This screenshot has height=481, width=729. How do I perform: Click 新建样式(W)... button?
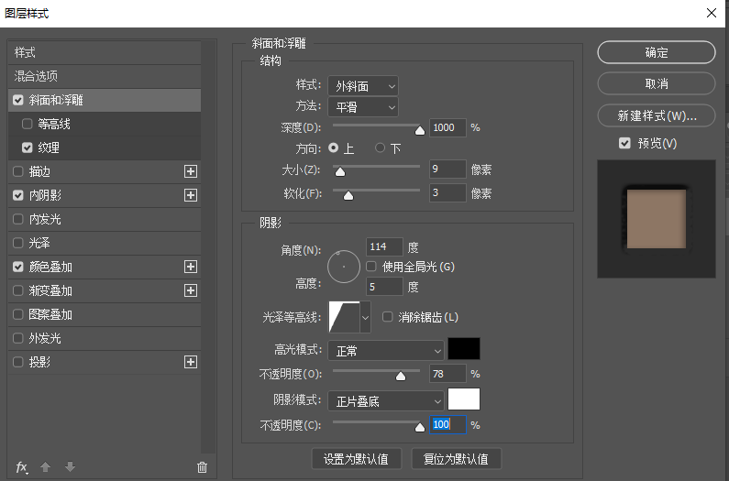pyautogui.click(x=656, y=115)
